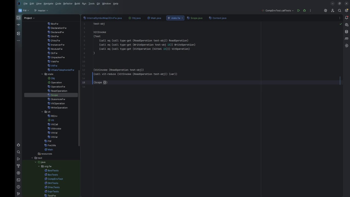Click the IntelliJ app logo
Viewport: 350px width, 197px height.
pos(18,4)
